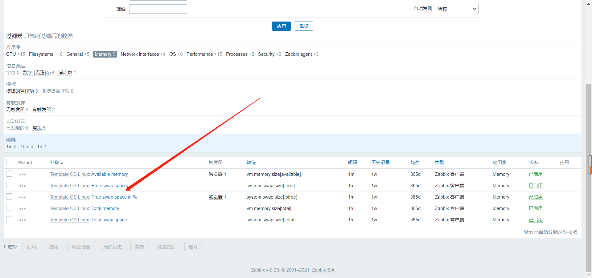Screen dimensions: 592x278
Task: Open three-dot menu for Free swap space
Action: coord(23,186)
